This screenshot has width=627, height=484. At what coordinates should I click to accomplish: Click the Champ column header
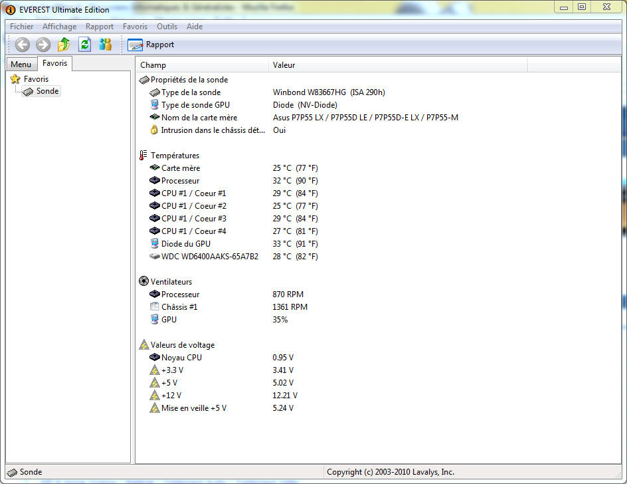149,64
